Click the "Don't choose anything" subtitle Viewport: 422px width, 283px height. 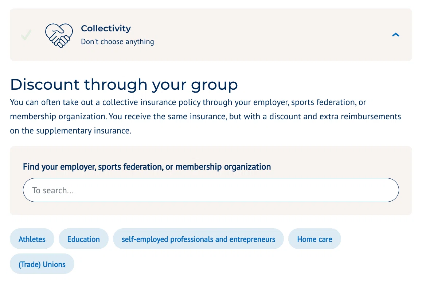pos(117,42)
